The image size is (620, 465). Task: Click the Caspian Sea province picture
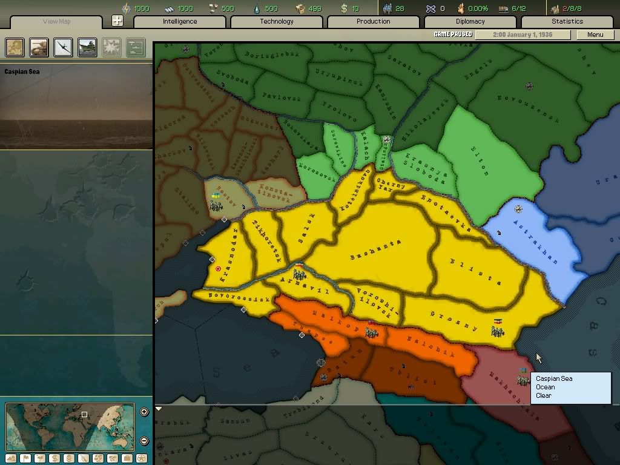(76, 107)
